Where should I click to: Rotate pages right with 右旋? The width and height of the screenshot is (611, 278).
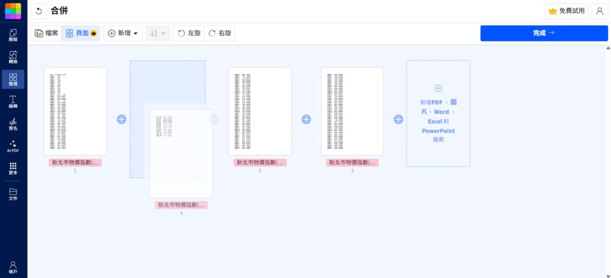tap(219, 34)
